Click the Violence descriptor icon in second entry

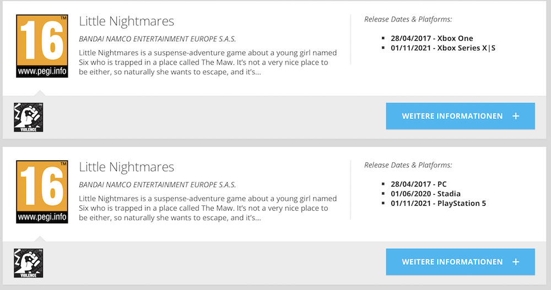(29, 264)
